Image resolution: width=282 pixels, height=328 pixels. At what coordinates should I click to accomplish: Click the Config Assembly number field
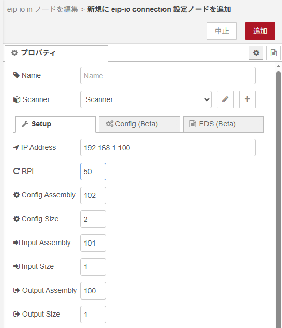tap(93, 195)
